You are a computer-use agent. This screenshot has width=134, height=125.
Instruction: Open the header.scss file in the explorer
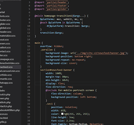click(x=6, y=32)
